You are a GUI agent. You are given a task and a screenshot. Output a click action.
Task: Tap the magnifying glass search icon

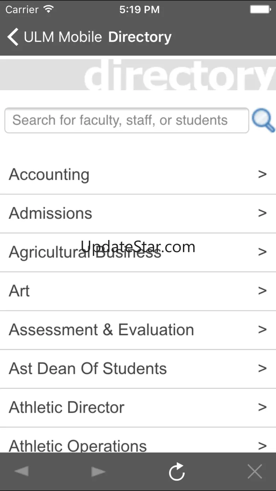[263, 121]
